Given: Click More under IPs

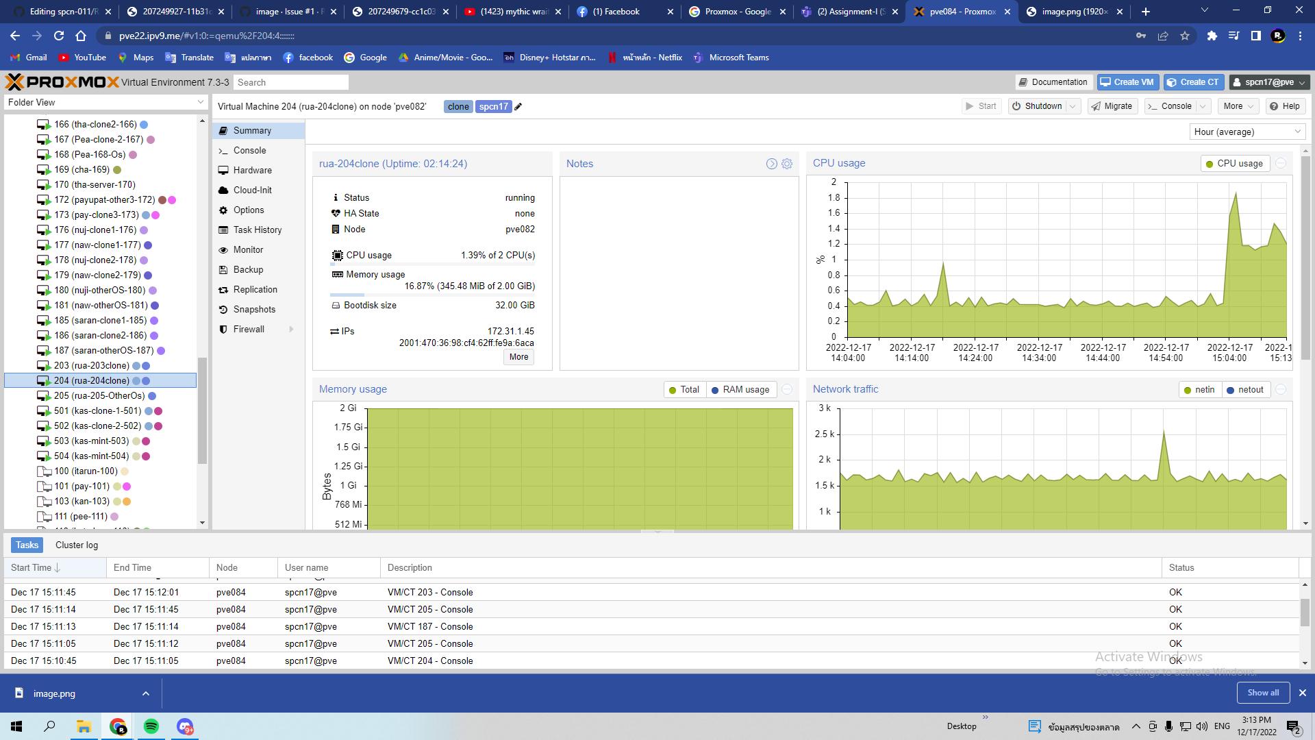Looking at the screenshot, I should click(x=519, y=357).
